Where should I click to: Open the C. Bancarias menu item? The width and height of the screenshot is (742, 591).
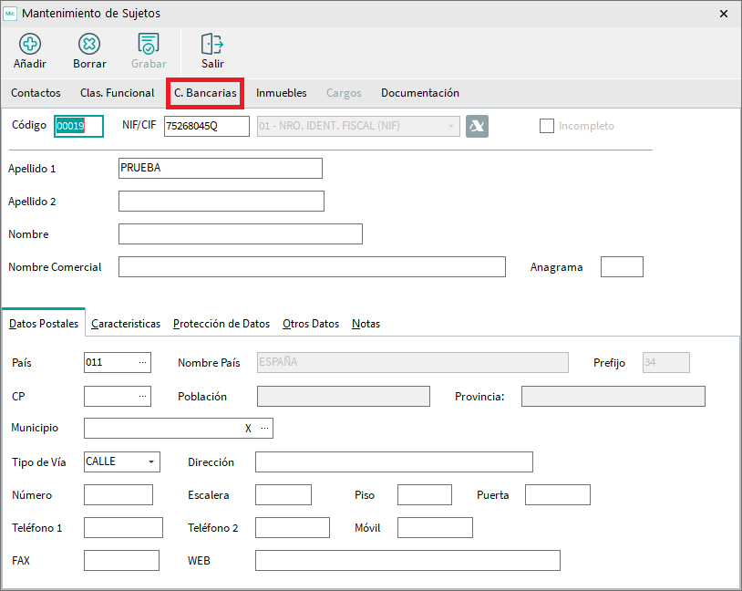(x=205, y=93)
